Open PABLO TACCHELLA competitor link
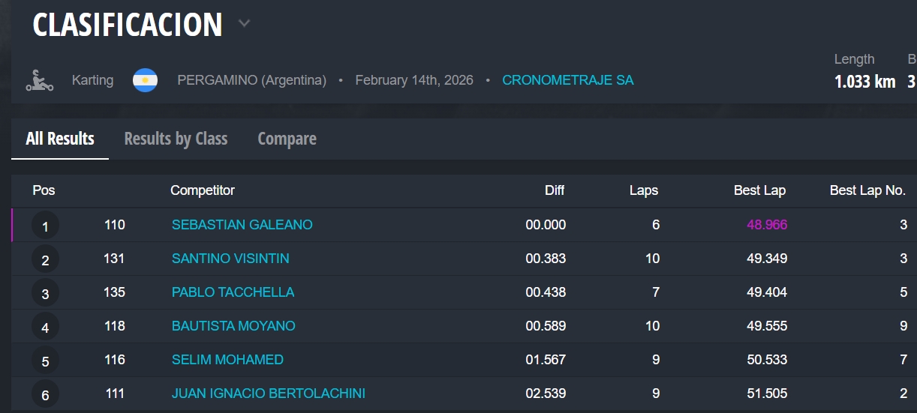917x413 pixels. point(233,292)
